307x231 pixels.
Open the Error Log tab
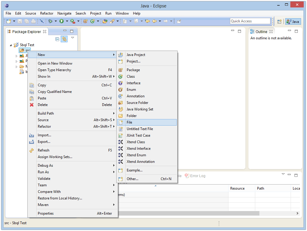tap(195, 176)
